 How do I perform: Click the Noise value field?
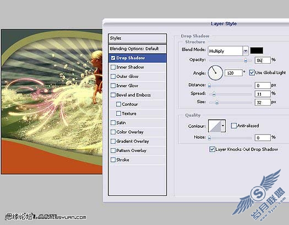pos(263,138)
